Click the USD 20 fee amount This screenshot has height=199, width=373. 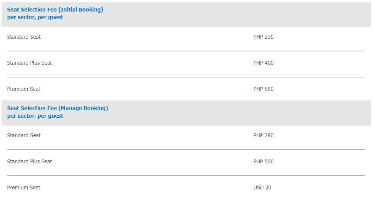coord(262,187)
